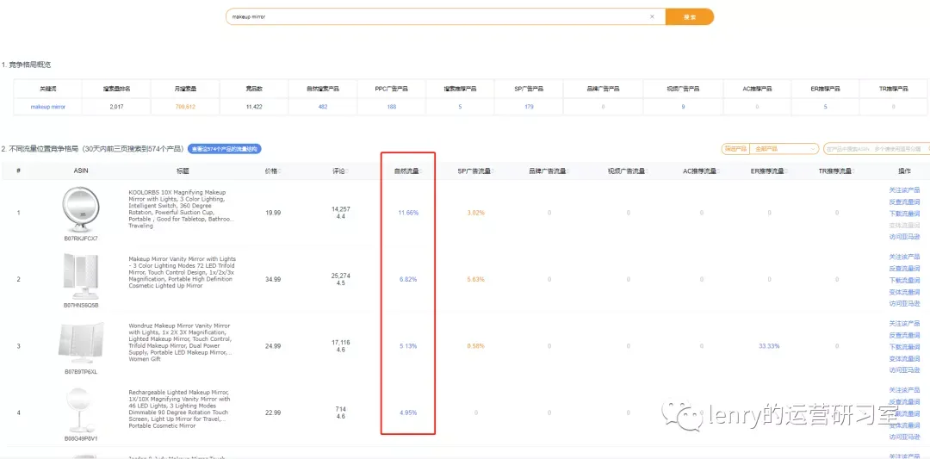
Task: Click 关注该产品 for the B07HNS6Q5B row
Action: click(x=904, y=257)
